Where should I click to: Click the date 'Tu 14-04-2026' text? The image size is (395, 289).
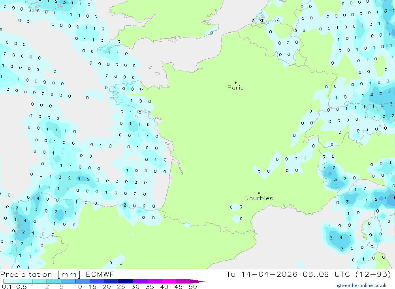coord(261,274)
